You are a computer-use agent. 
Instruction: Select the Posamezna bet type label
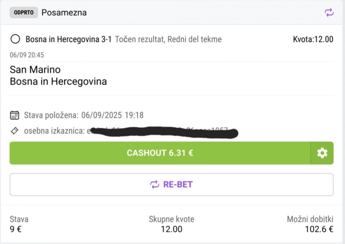click(64, 13)
